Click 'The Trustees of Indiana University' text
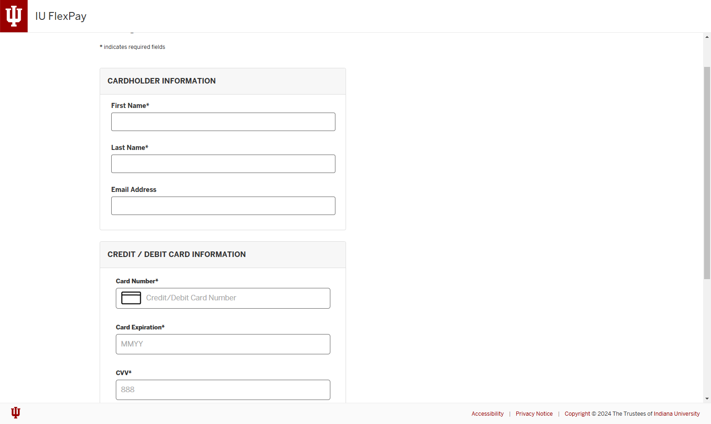 point(656,414)
